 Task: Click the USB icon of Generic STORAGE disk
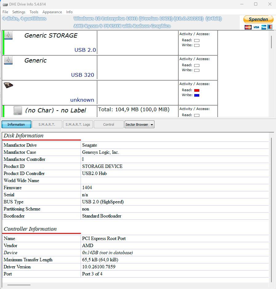8,35
